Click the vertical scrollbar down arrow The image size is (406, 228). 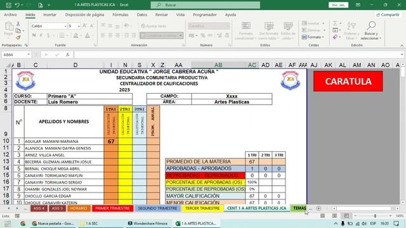coord(403,203)
